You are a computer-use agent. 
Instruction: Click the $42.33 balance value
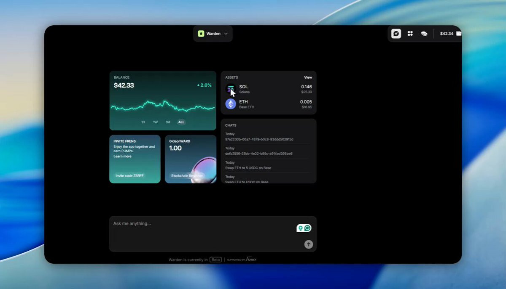pos(124,85)
